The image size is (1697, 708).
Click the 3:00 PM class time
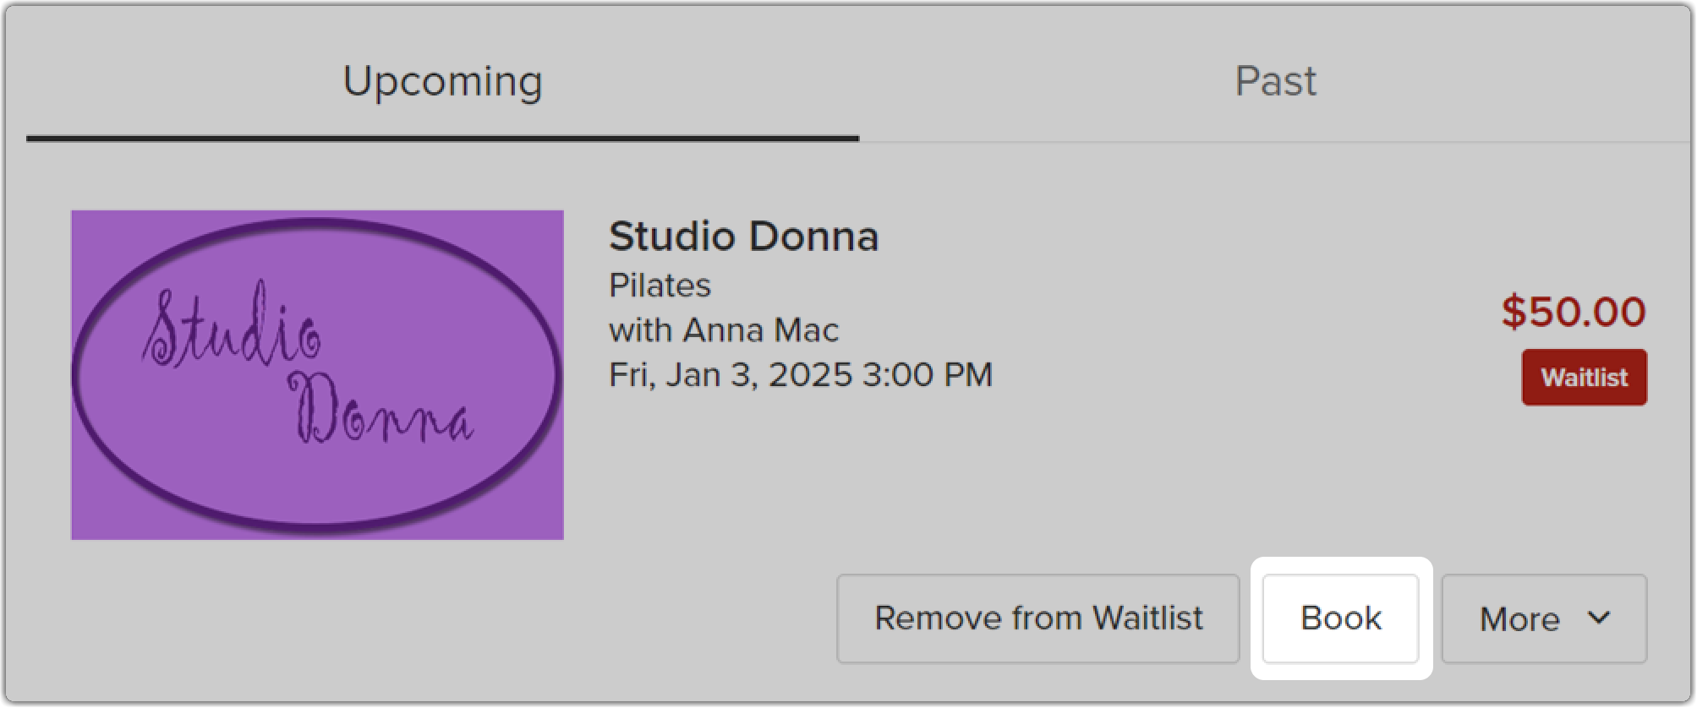[x=928, y=375]
